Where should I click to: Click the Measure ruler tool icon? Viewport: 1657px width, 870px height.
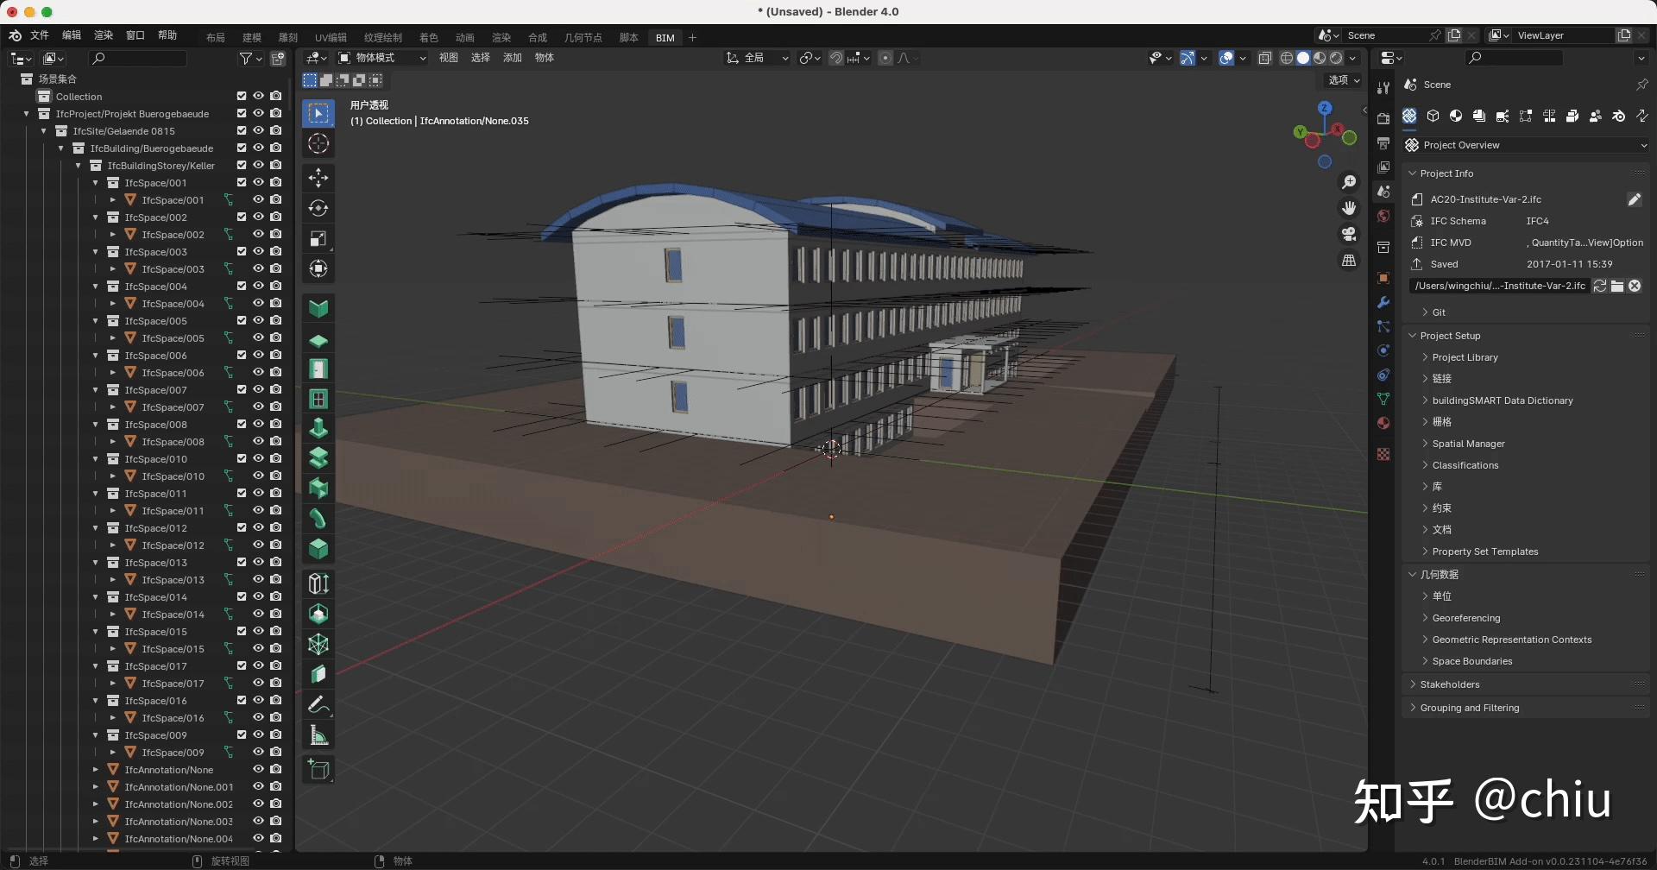[x=318, y=735]
